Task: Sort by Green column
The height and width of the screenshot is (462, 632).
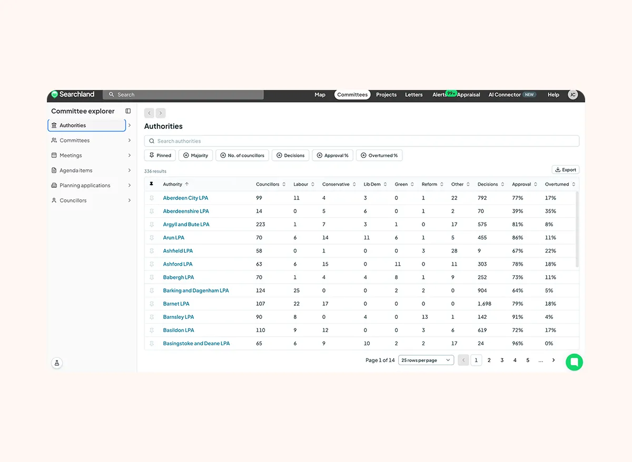Action: click(404, 184)
